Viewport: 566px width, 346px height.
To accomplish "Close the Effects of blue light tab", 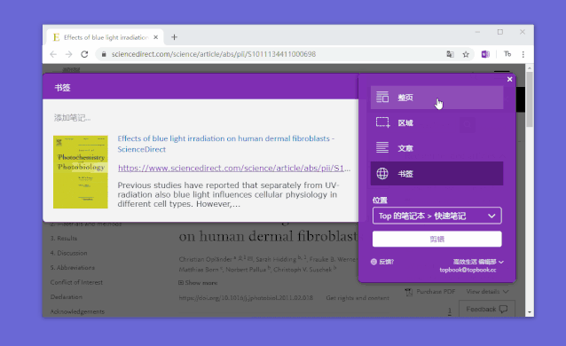I will [x=155, y=37].
